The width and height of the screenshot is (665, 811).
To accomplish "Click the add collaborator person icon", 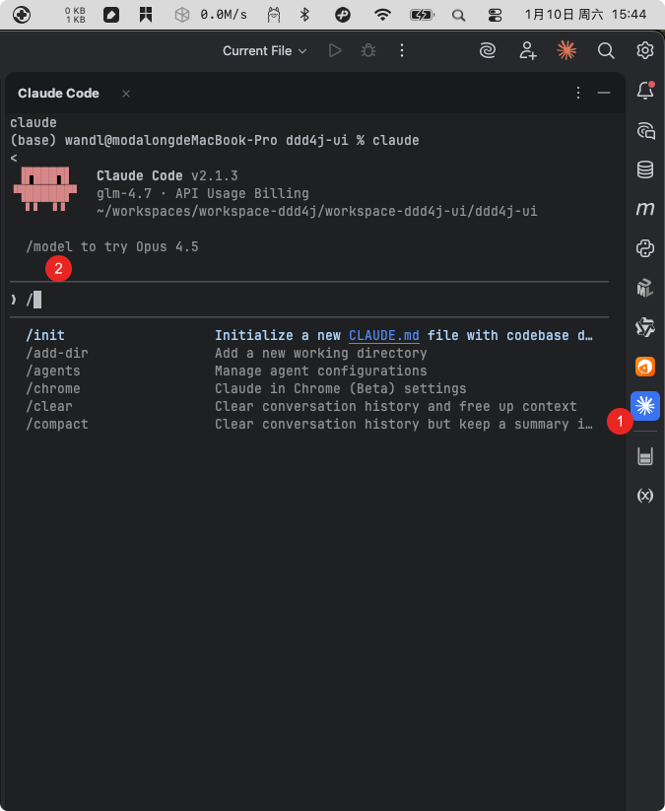I will click(528, 50).
